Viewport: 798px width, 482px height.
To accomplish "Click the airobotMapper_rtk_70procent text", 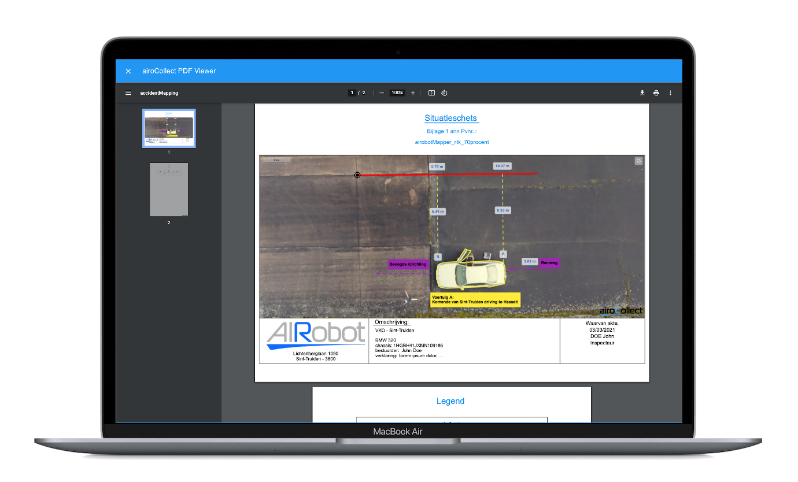I will [x=451, y=142].
